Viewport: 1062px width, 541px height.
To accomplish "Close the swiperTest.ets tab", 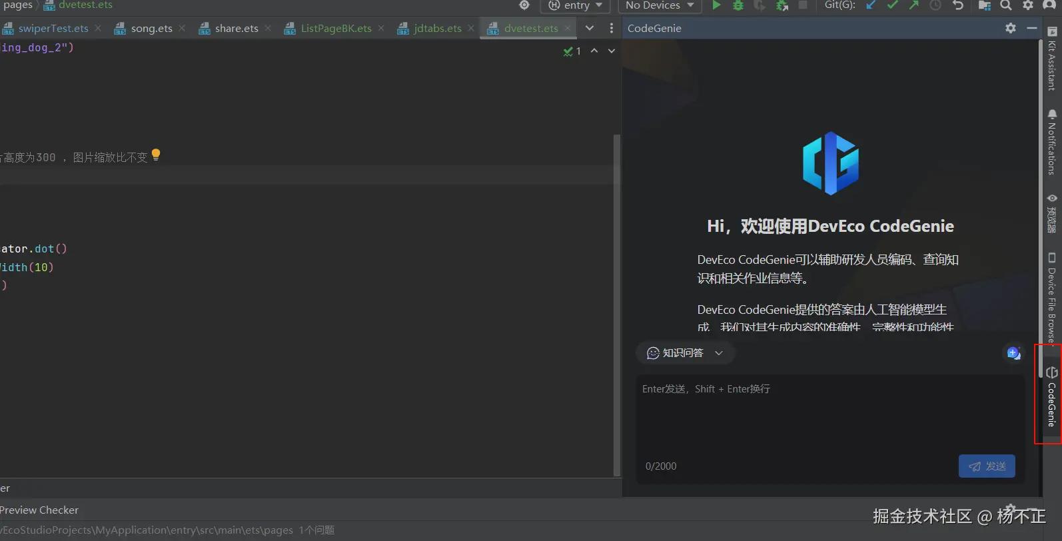I will pos(98,28).
